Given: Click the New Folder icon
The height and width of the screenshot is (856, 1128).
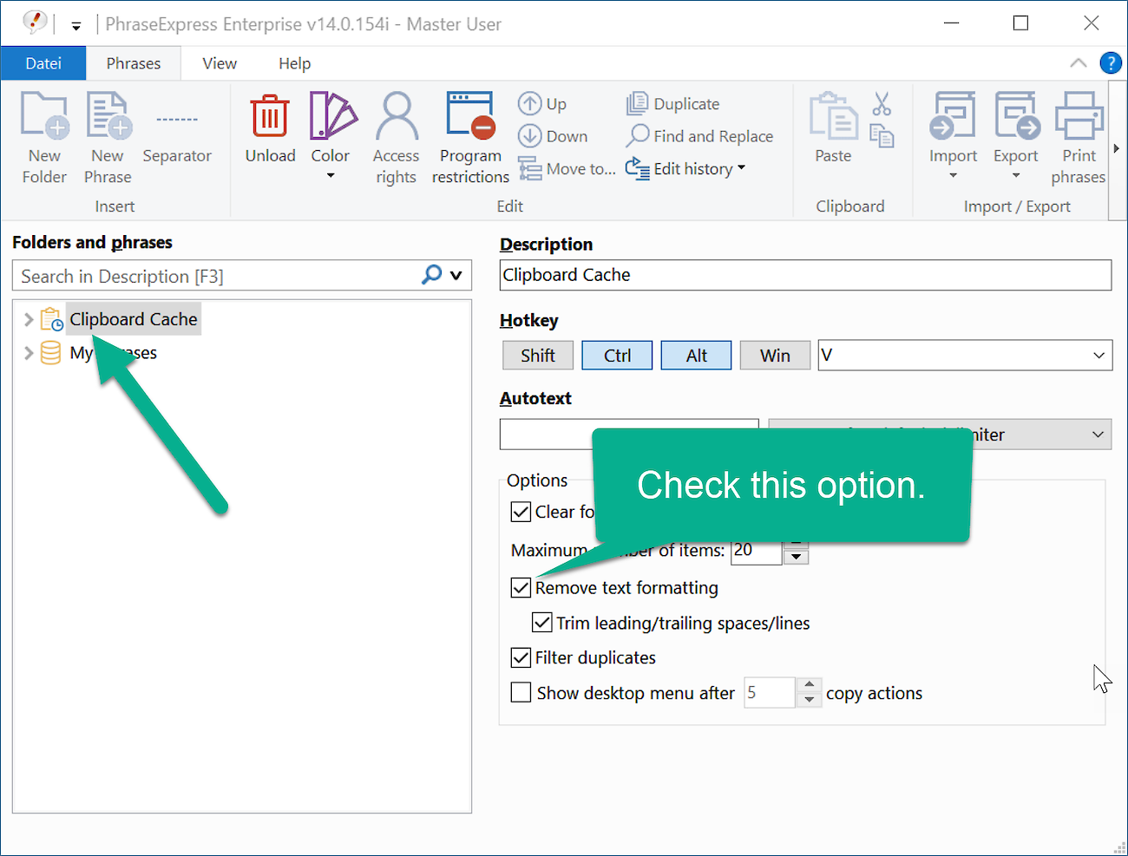Looking at the screenshot, I should (44, 115).
